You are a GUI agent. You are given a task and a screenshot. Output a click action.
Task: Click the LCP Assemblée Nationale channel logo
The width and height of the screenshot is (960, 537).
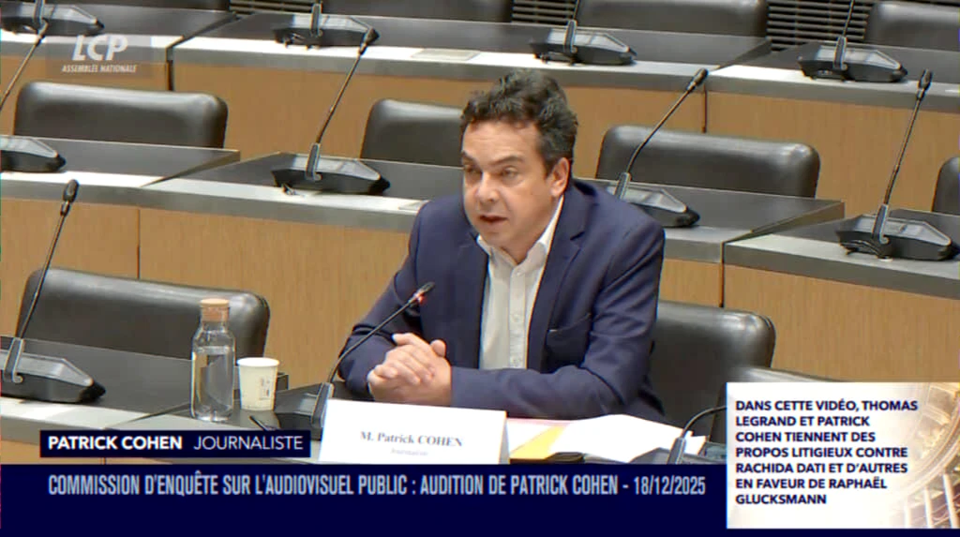pyautogui.click(x=100, y=52)
